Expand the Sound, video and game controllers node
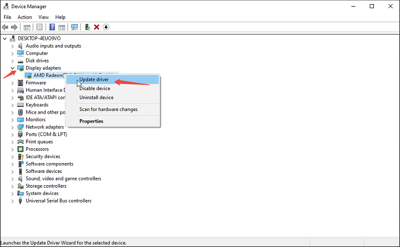 pos(12,179)
